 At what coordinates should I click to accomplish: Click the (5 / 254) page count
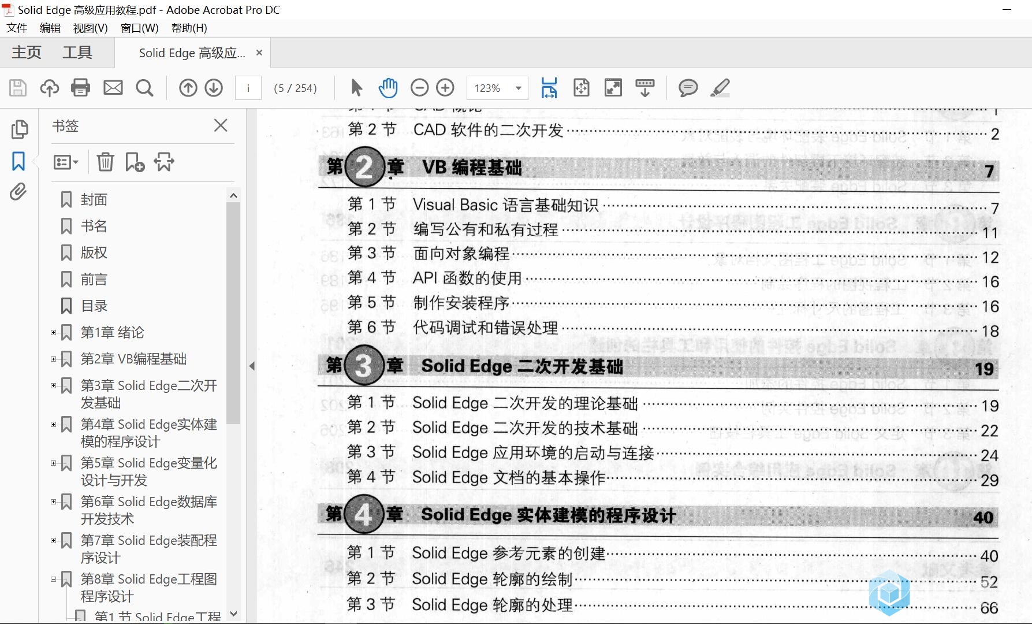click(295, 88)
